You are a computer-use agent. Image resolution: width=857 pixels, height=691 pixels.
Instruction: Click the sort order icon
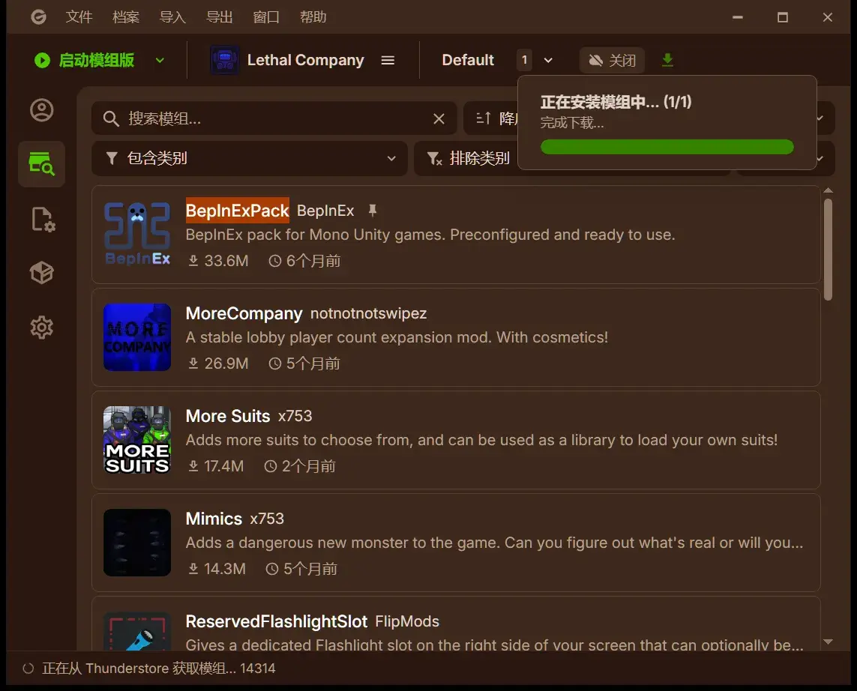[x=483, y=118]
